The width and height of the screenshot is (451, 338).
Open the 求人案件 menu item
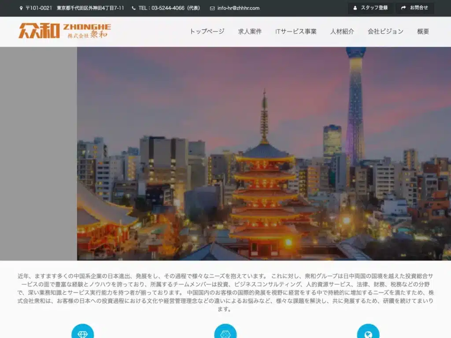click(250, 31)
